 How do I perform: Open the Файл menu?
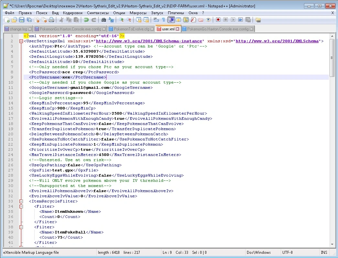point(9,13)
